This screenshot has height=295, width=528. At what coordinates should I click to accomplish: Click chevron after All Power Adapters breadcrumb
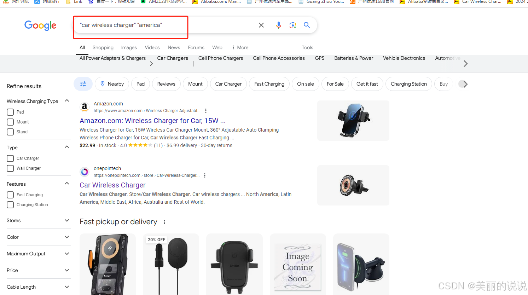151,64
